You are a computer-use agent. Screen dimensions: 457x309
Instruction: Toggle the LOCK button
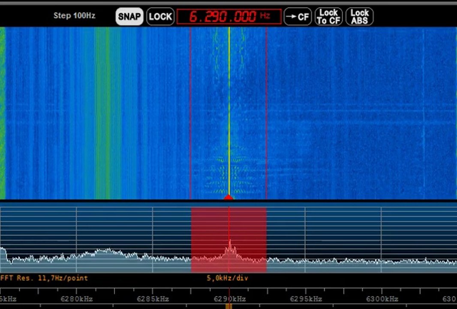[160, 16]
